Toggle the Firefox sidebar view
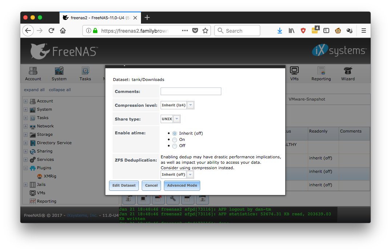The image size is (391, 252). point(326,31)
